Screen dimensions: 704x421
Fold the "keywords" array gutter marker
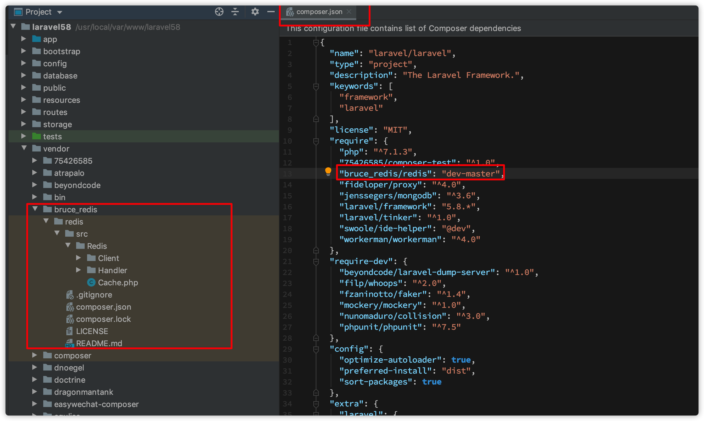pos(316,86)
